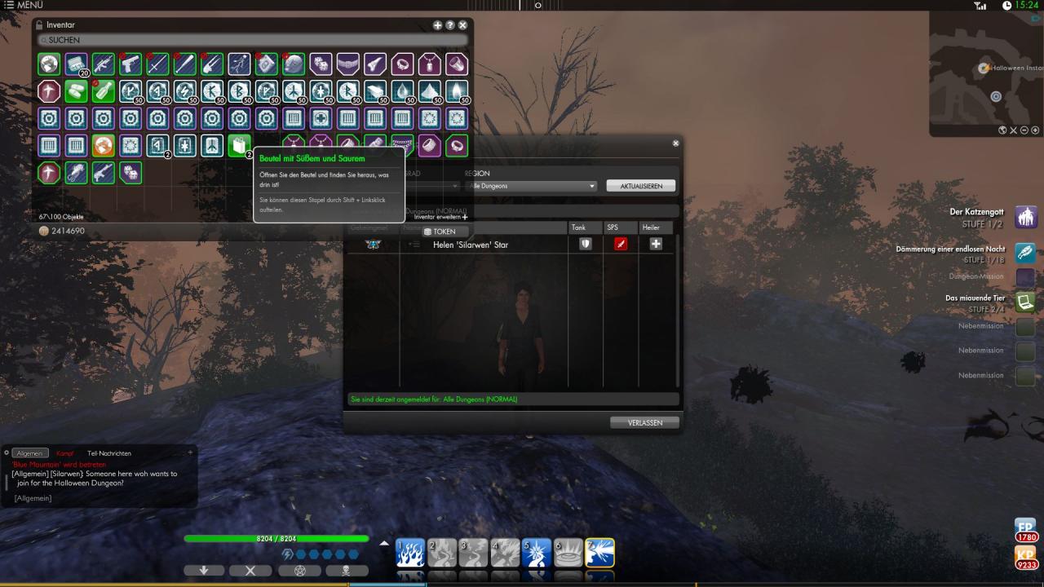Select the pistol inventory item
The height and width of the screenshot is (587, 1044).
click(x=130, y=64)
